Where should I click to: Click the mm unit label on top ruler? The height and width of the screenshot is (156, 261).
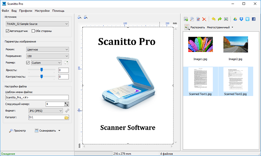click(x=175, y=23)
